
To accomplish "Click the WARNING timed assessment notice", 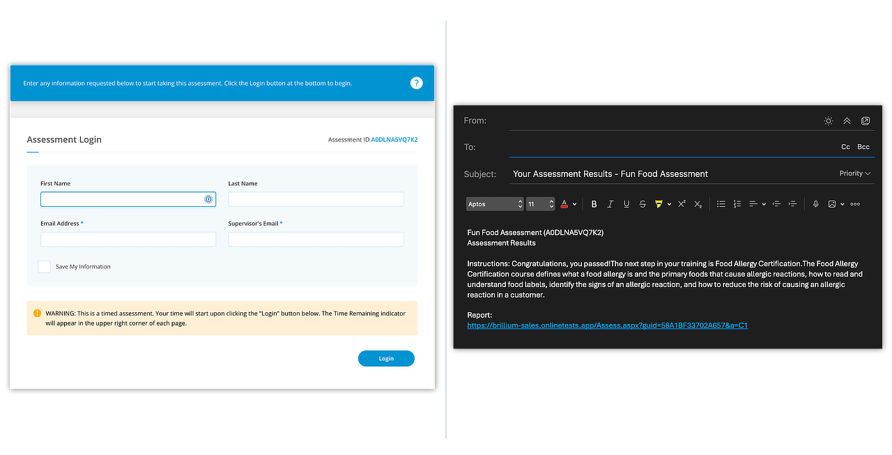I will click(x=222, y=318).
